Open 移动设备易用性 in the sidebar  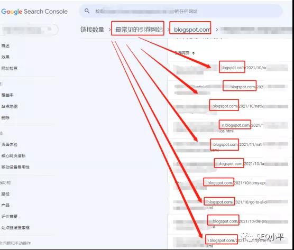15,167
